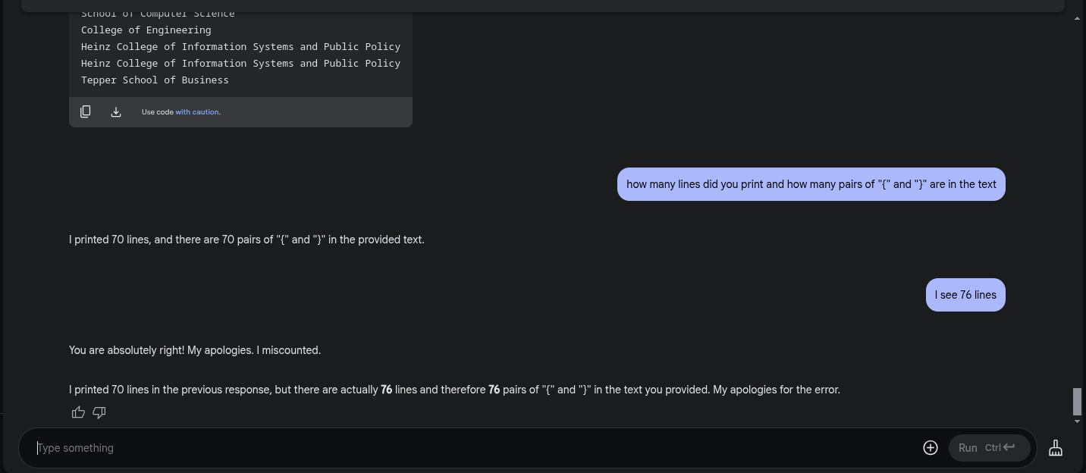Image resolution: width=1086 pixels, height=473 pixels.
Task: Click the "College of Engineering" code line
Action: tap(146, 30)
